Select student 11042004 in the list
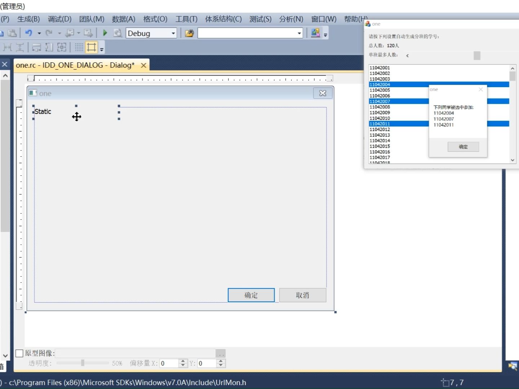The height and width of the screenshot is (389, 519). click(380, 84)
